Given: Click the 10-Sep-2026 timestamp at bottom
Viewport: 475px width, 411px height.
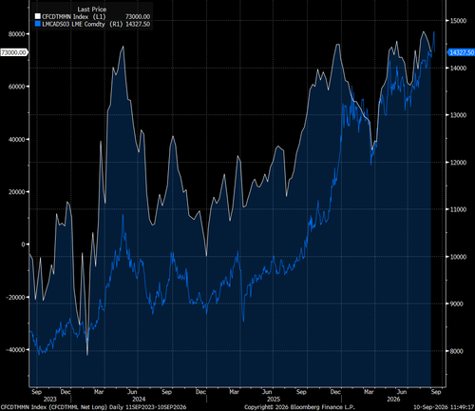Looking at the screenshot, I should coord(444,407).
